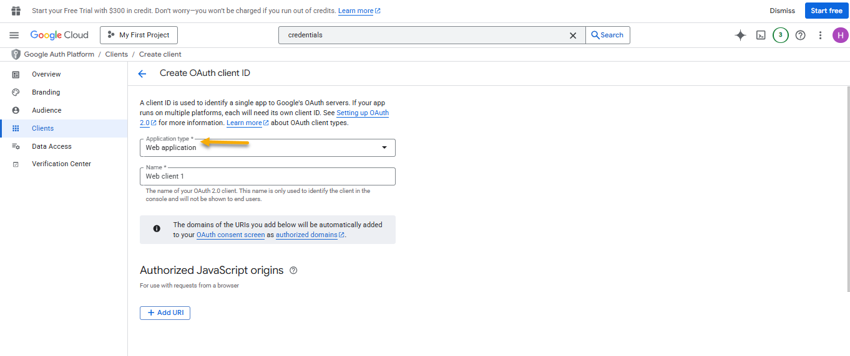Select Data Access sidebar item
Viewport: 850px width, 356px height.
coord(51,146)
